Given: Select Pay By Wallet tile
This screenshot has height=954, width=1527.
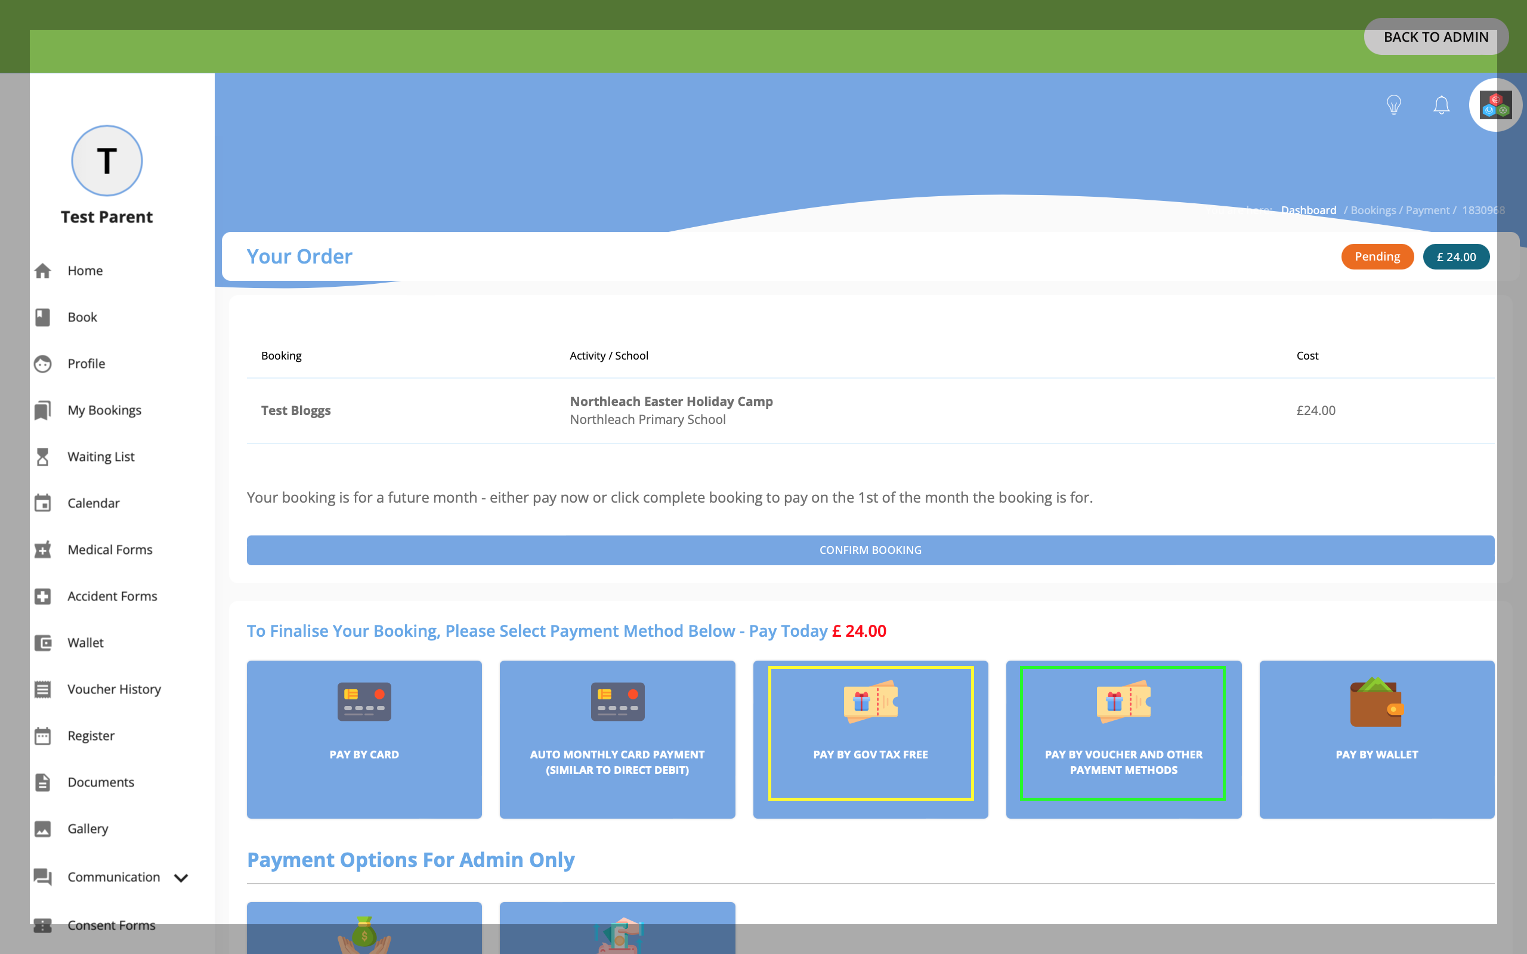Looking at the screenshot, I should click(1376, 739).
